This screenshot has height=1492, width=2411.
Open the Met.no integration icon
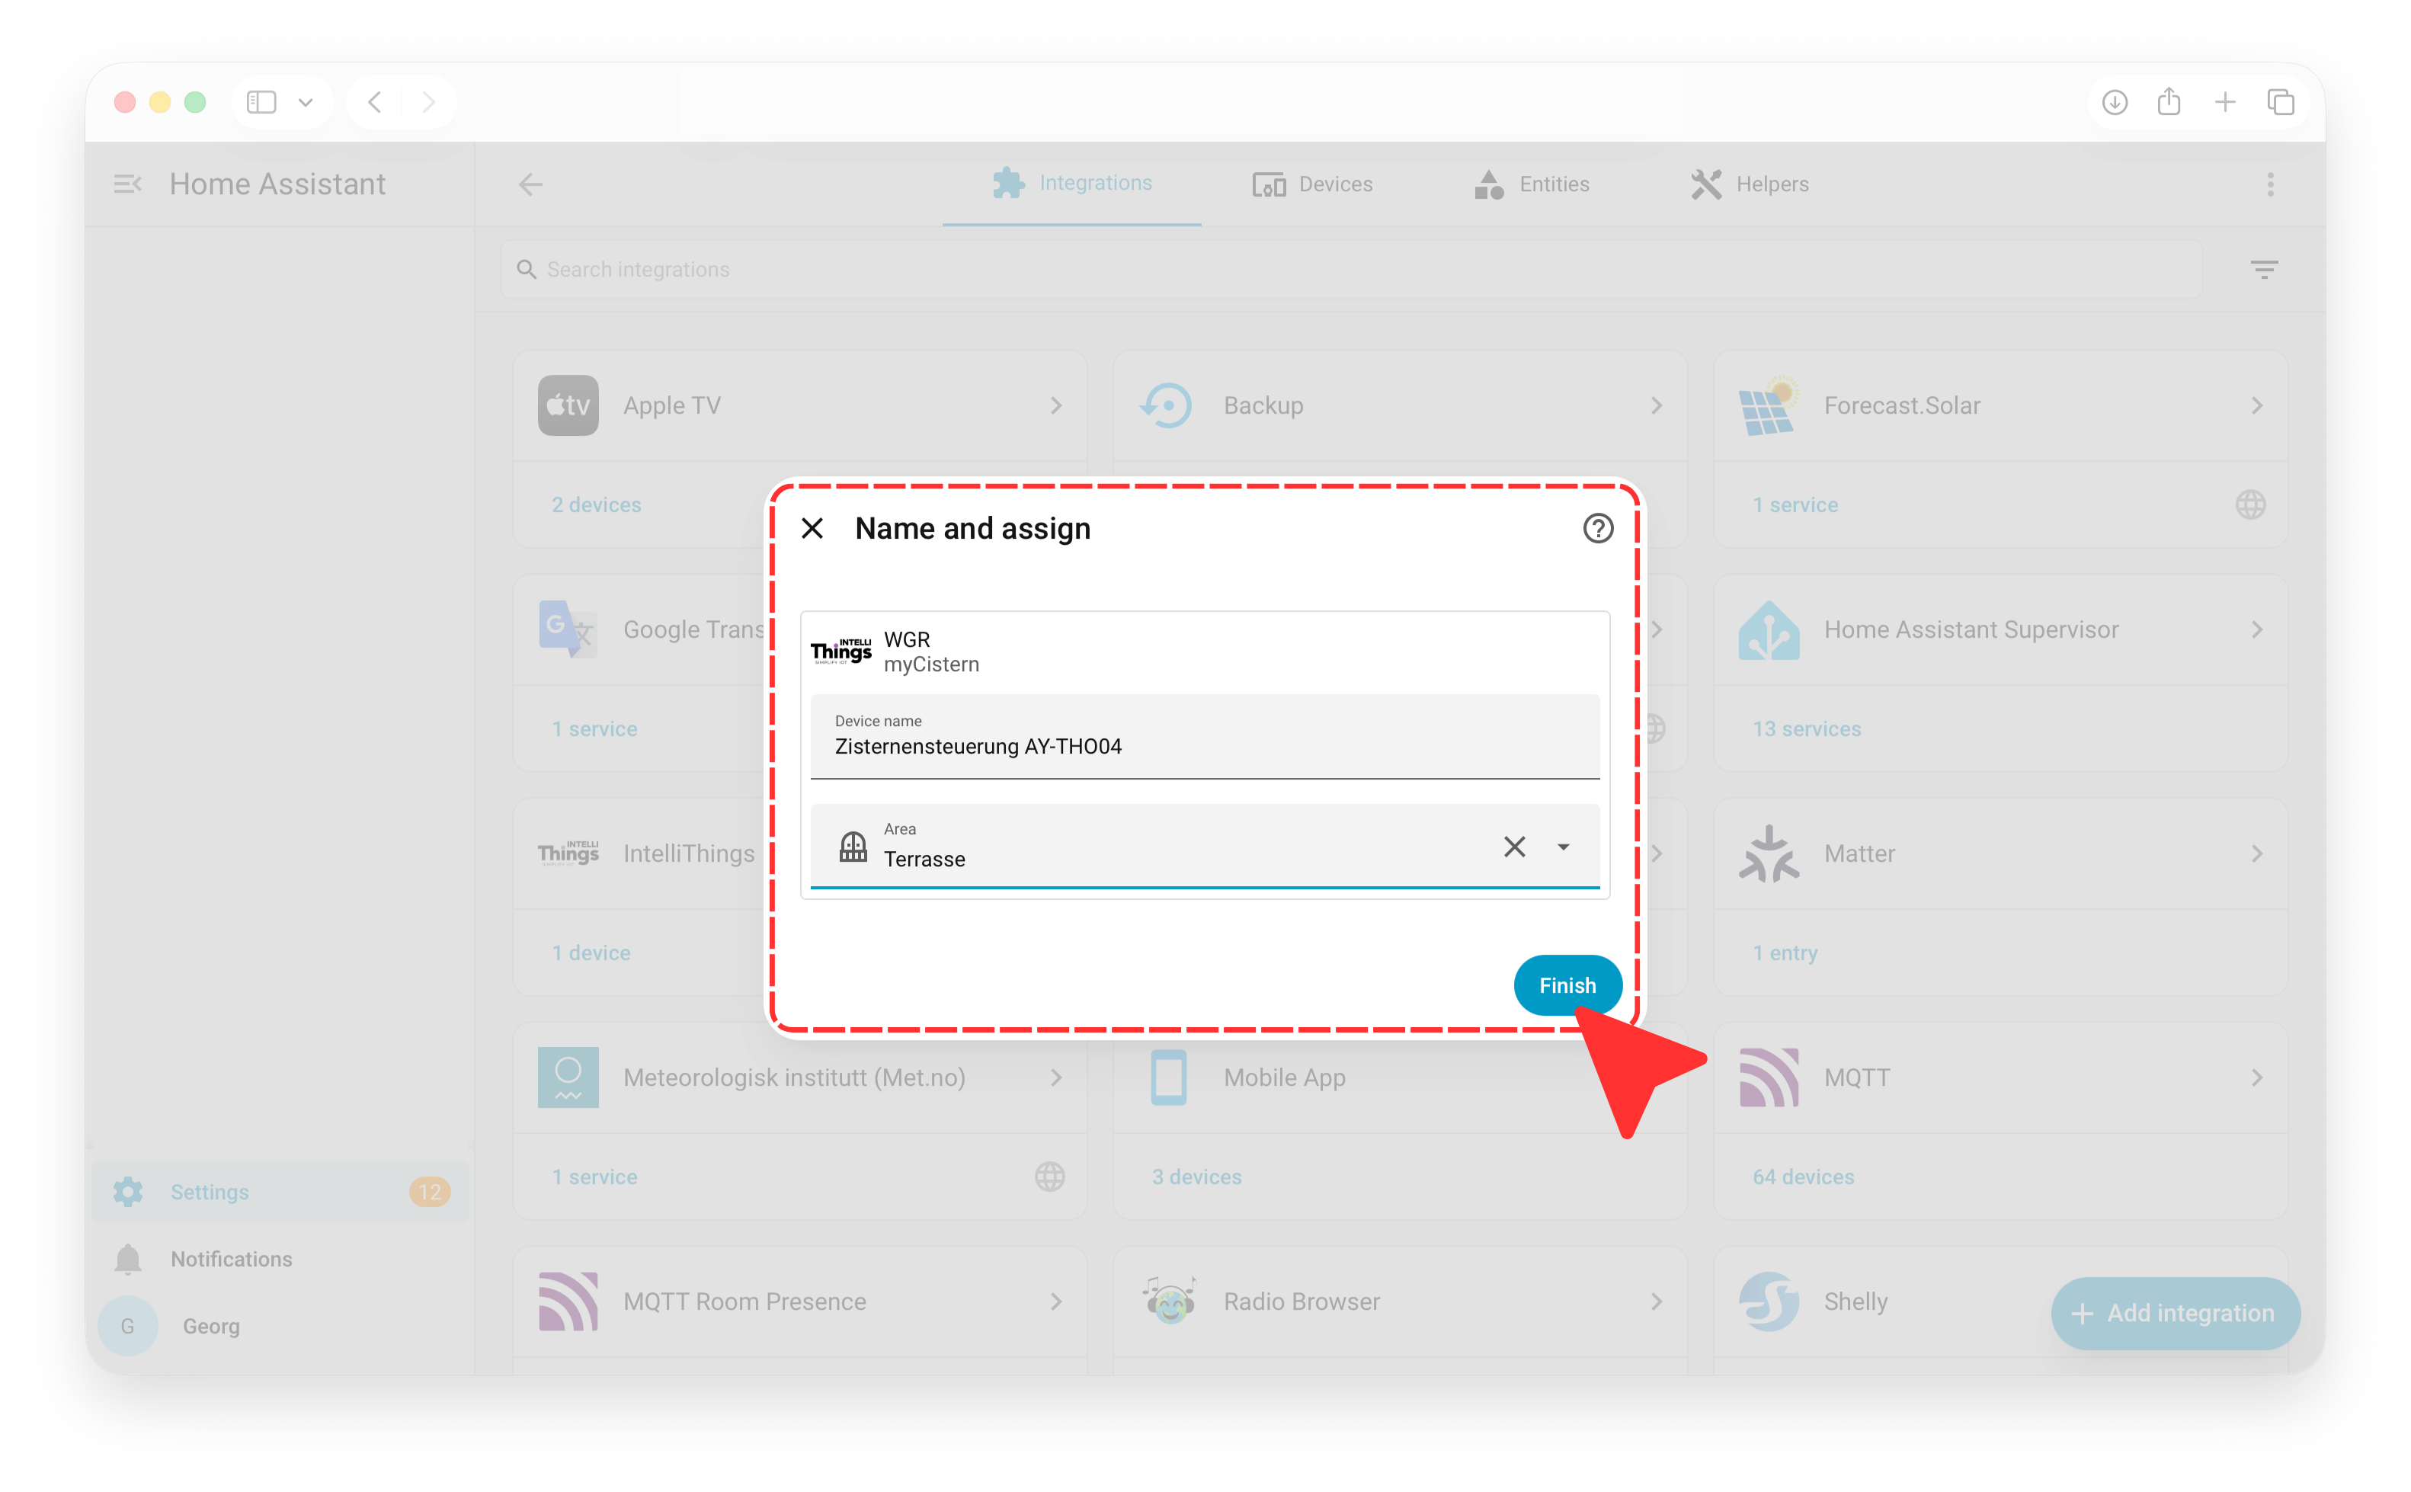(x=568, y=1077)
